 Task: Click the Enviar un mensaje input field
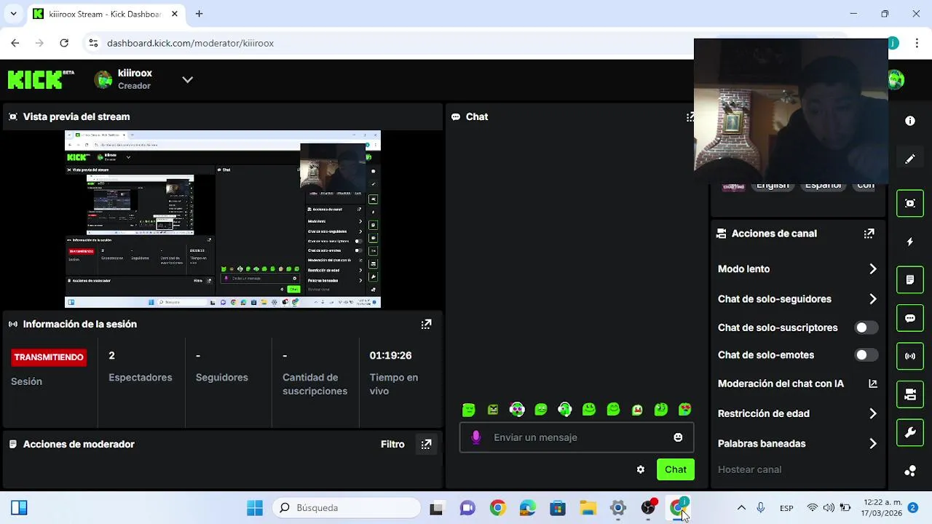[x=577, y=437]
